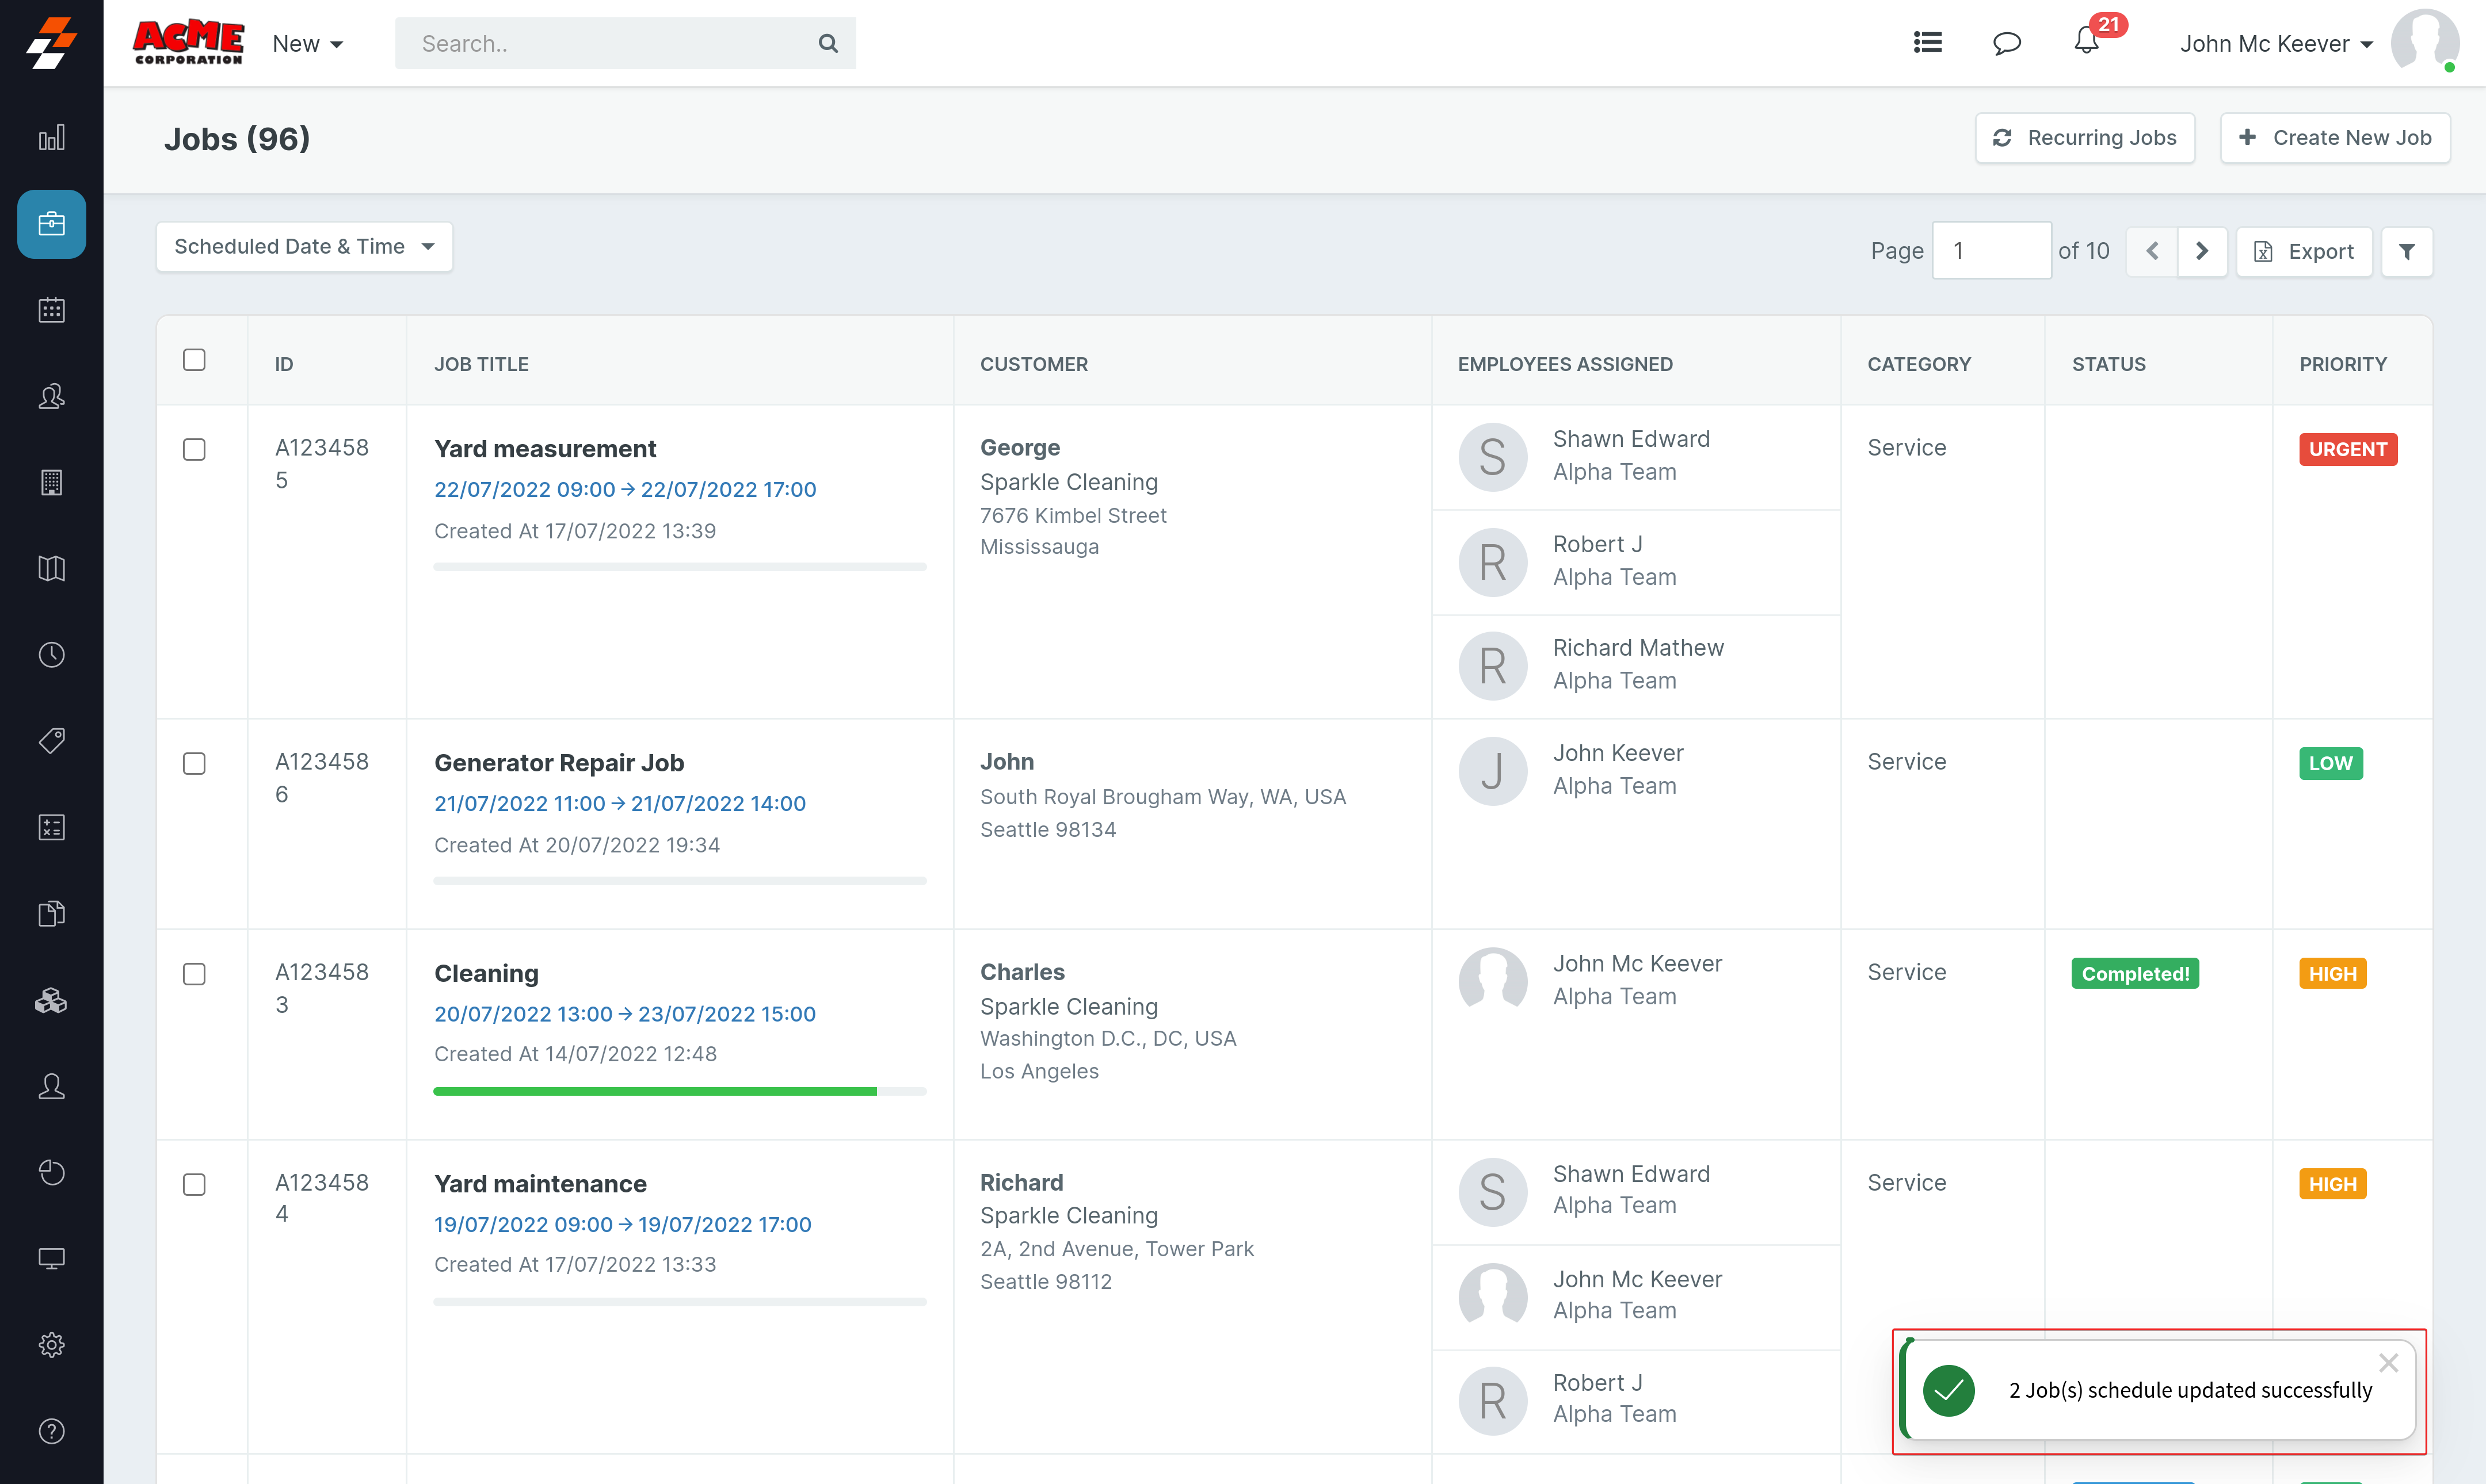Click the list view icon in header
Image resolution: width=2486 pixels, height=1484 pixels.
(1927, 42)
